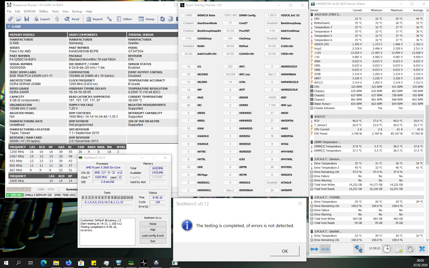
Task: Click Load config & exit in TestMem5
Action: coord(153,236)
